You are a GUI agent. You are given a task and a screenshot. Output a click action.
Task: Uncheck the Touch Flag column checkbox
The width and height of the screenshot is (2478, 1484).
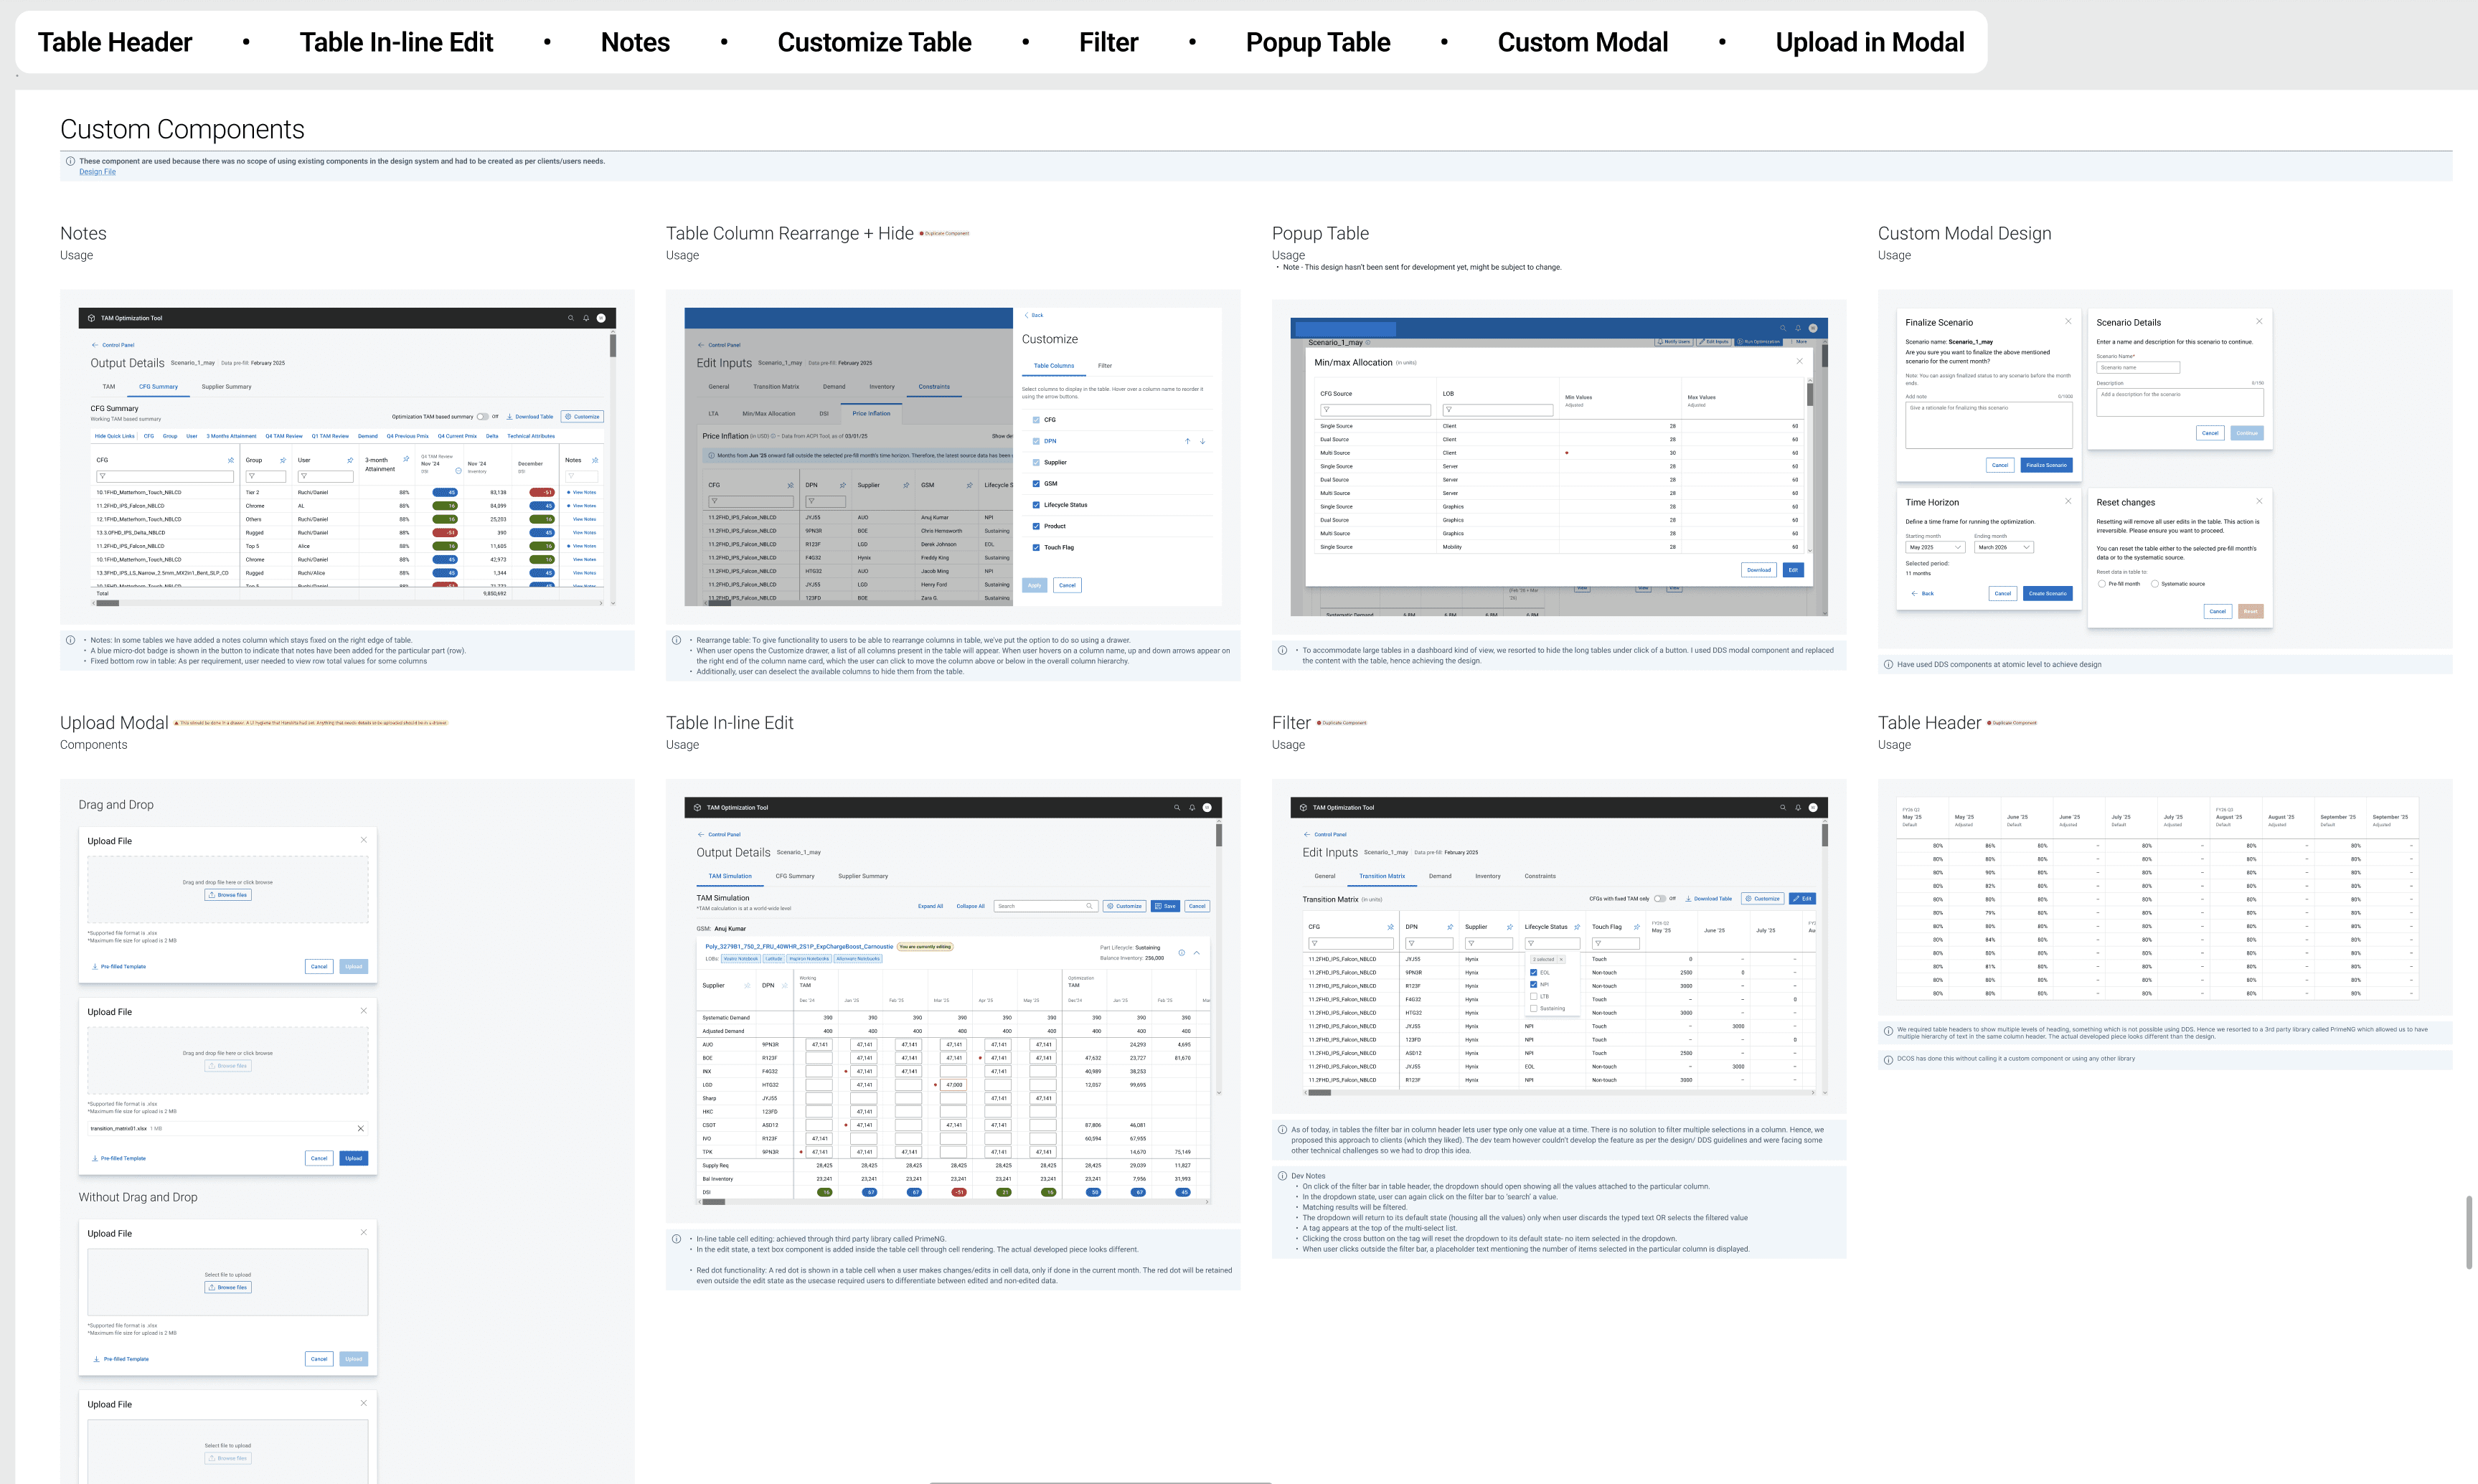1036,547
